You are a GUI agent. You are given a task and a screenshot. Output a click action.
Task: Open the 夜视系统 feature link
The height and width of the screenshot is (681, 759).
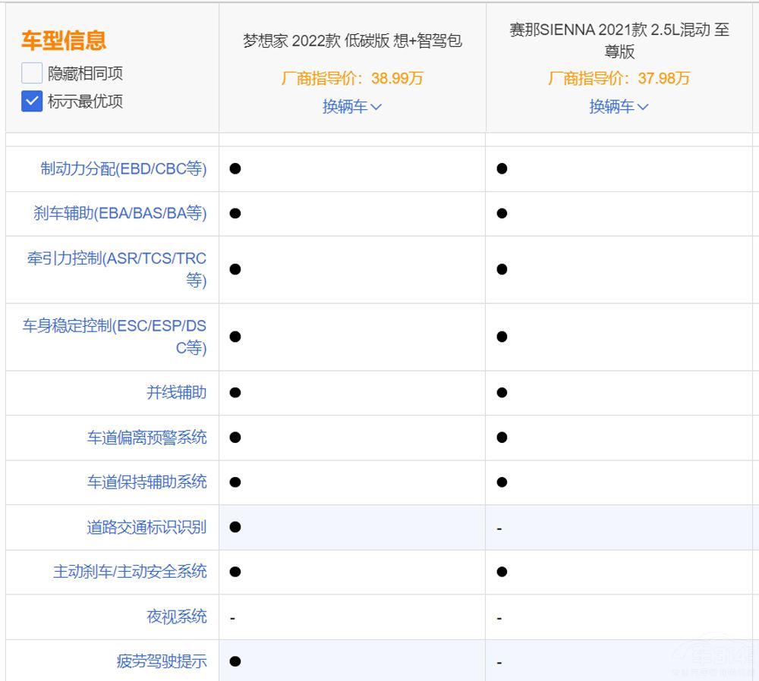[176, 617]
